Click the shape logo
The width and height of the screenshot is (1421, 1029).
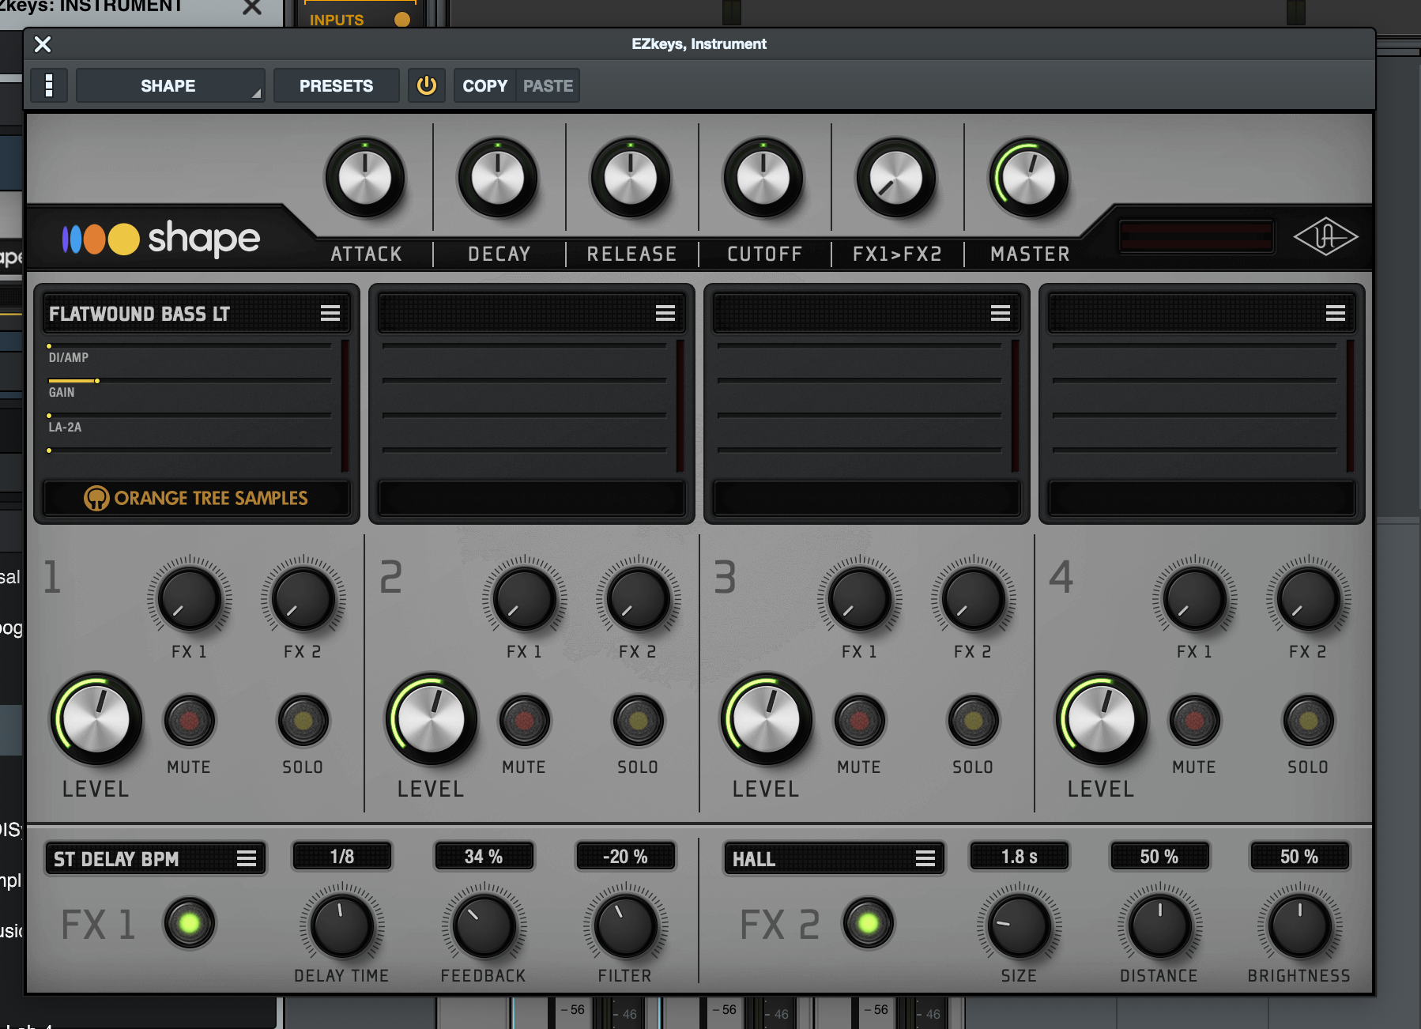click(x=161, y=238)
